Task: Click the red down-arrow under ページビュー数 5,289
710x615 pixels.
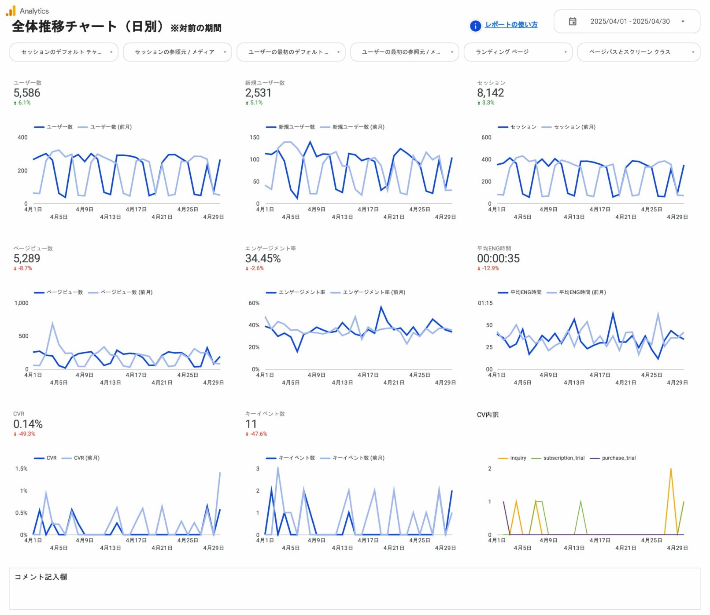Action: [x=15, y=269]
